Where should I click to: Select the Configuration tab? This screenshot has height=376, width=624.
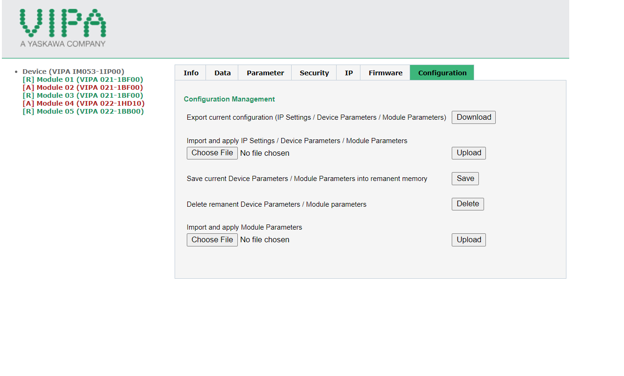point(442,72)
